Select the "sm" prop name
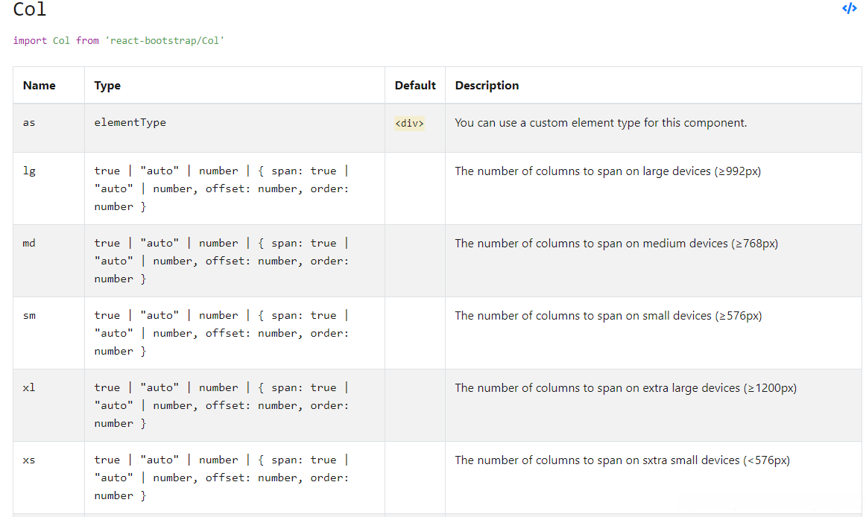Image resolution: width=866 pixels, height=517 pixels. click(x=29, y=315)
